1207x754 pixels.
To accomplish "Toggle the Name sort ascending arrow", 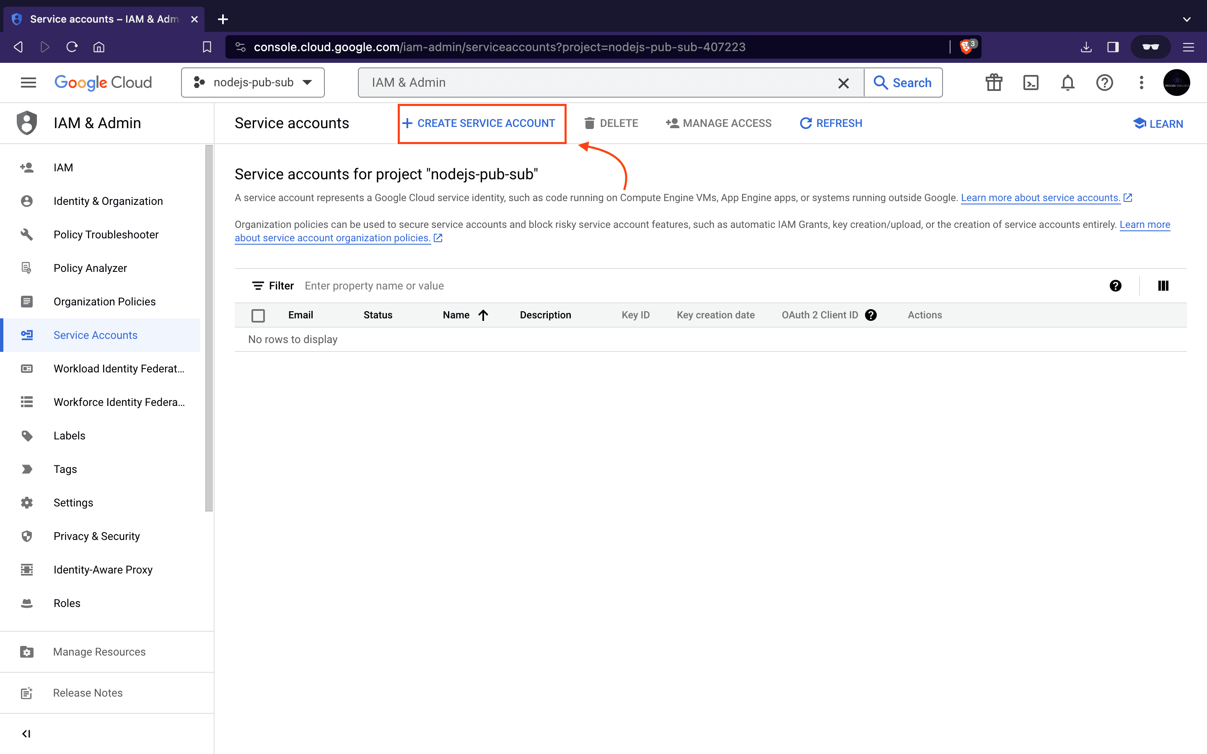I will (483, 315).
